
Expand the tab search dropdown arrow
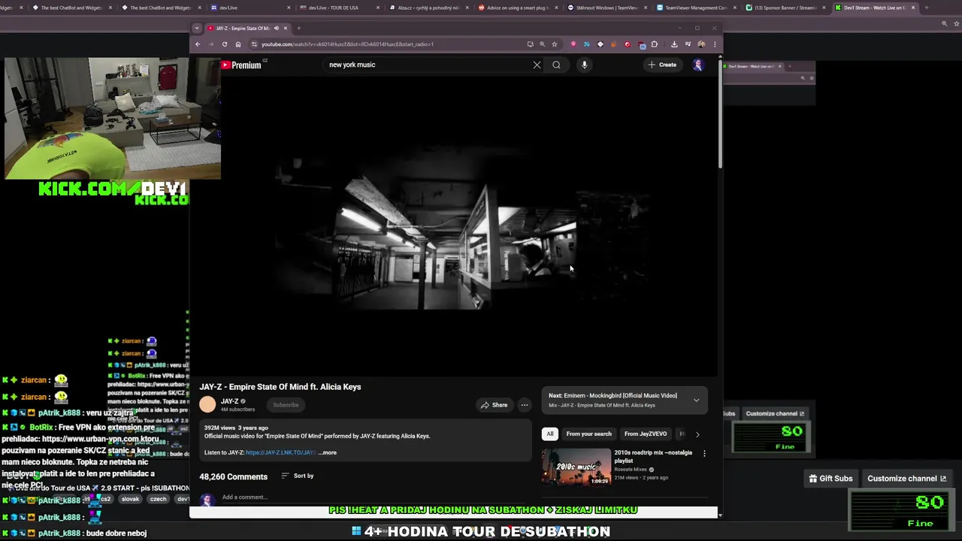pos(197,29)
